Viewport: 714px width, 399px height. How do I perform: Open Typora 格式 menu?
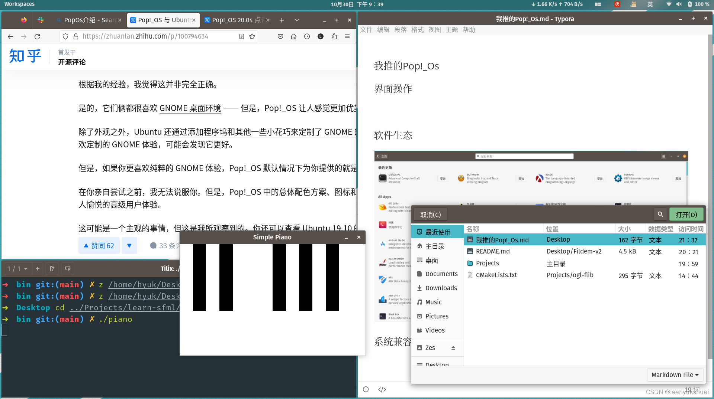click(417, 30)
